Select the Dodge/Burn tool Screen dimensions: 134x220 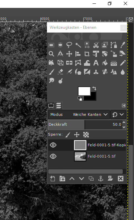(x=60, y=81)
